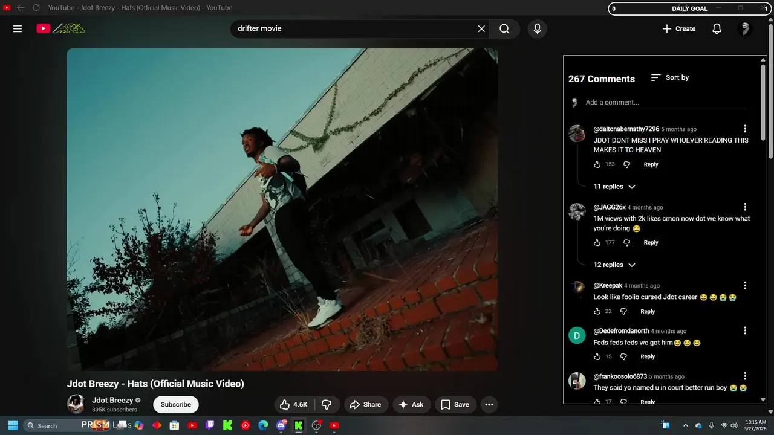Like @JAGG26x's comment with 177 likes
This screenshot has width=774, height=435.
pyautogui.click(x=597, y=242)
